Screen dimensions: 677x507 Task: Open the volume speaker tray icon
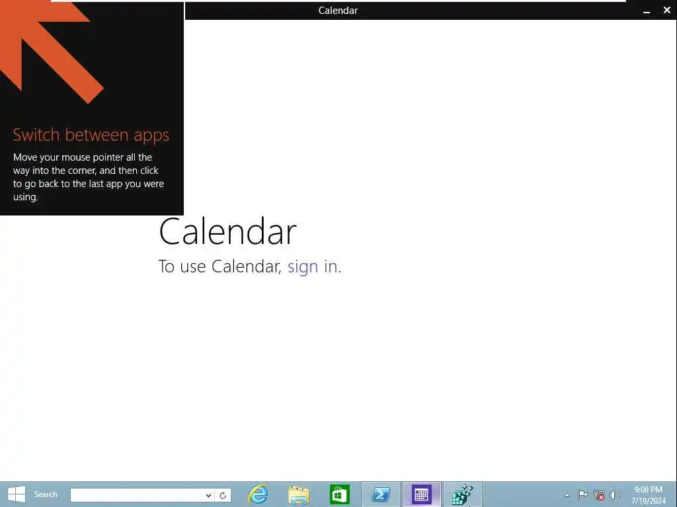tap(614, 495)
